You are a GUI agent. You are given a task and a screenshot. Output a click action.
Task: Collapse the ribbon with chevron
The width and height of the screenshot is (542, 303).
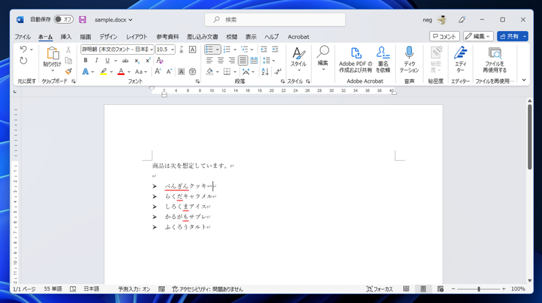tap(524, 80)
